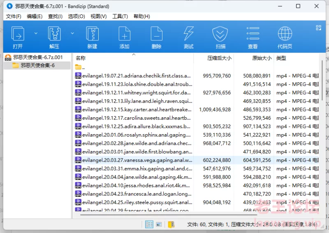Open the 帮助(H) menu
The height and width of the screenshot is (233, 329).
point(141,16)
